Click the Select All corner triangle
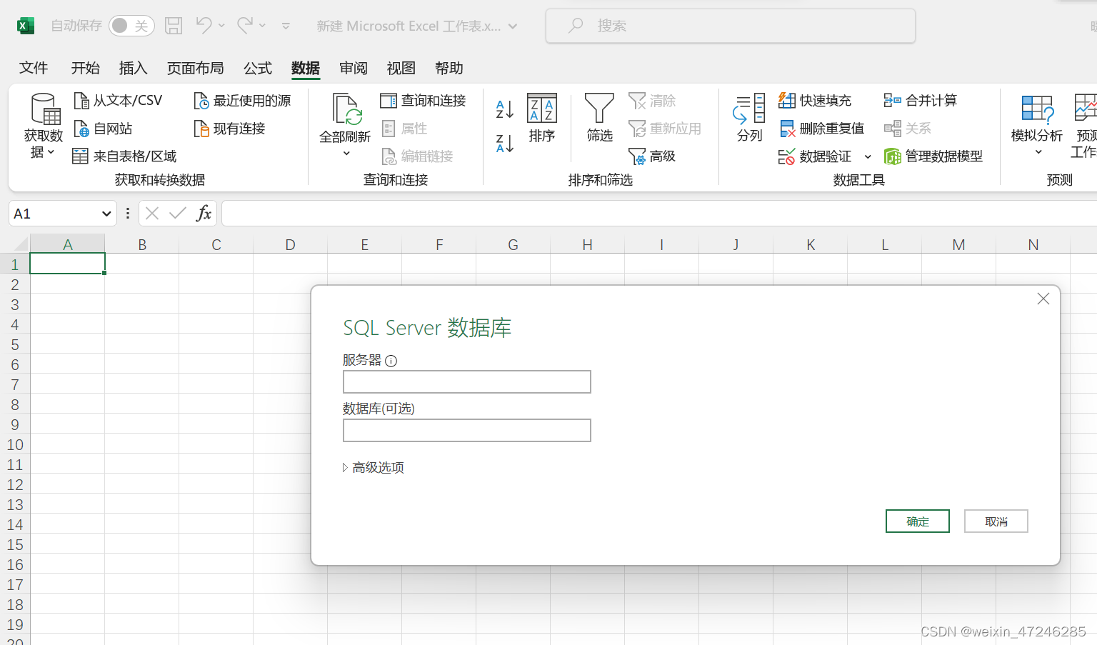This screenshot has width=1097, height=645. point(20,244)
